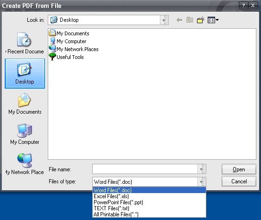Image resolution: width=261 pixels, height=220 pixels.
Task: Expand the File name dropdown arrow
Action: coord(201,169)
